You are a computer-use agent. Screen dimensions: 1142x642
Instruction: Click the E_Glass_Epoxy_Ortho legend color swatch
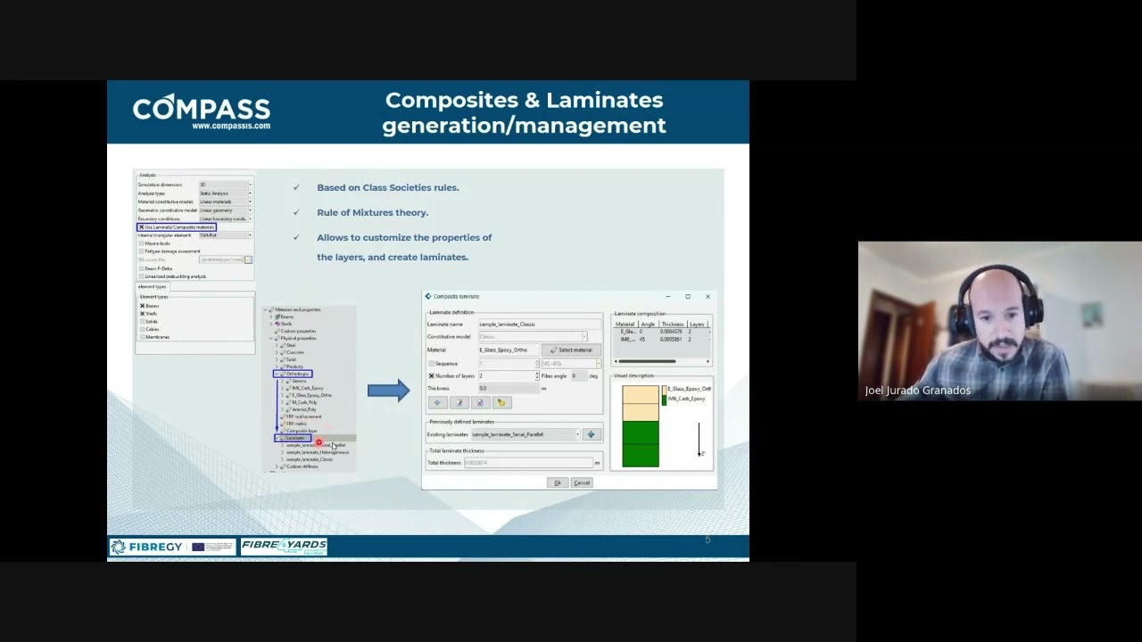click(664, 390)
